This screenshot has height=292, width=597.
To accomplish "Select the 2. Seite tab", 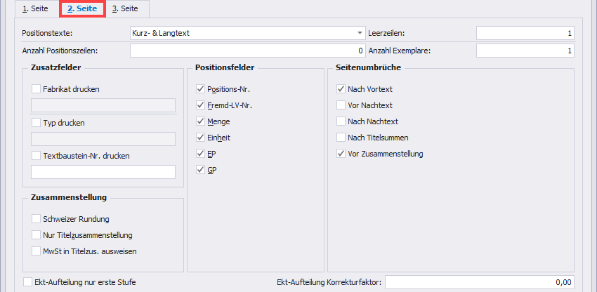I will click(x=82, y=9).
